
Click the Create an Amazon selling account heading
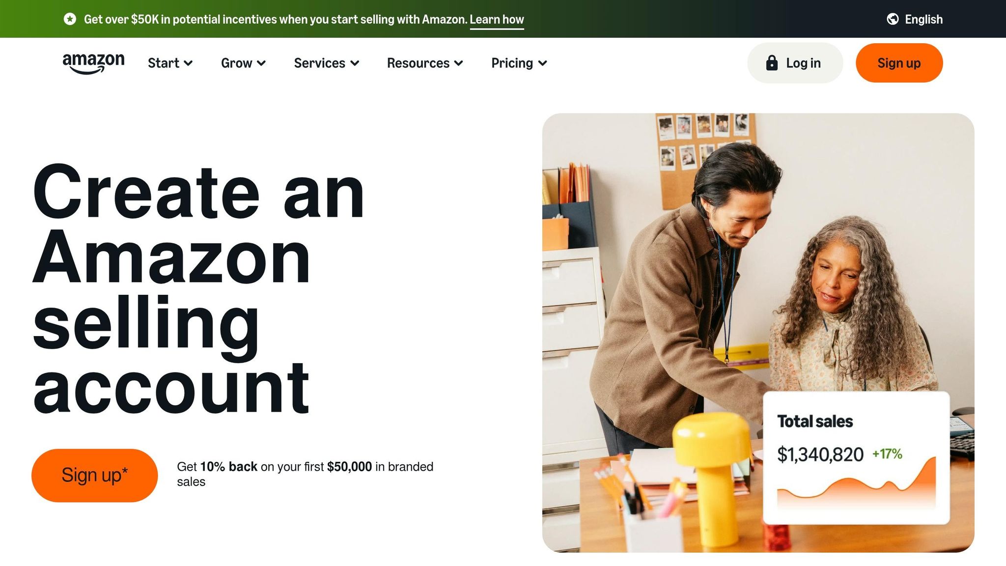tap(198, 289)
